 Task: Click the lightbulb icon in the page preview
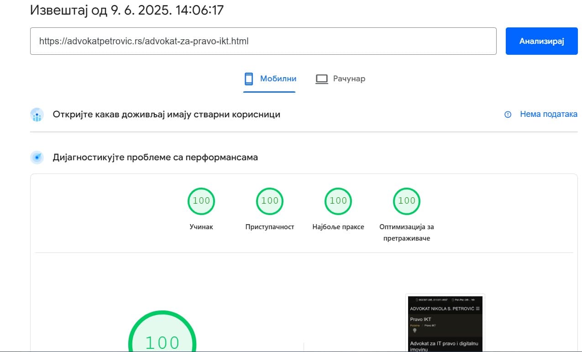pos(414,331)
